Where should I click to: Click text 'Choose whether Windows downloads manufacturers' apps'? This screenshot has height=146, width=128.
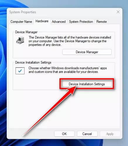click(68, 68)
